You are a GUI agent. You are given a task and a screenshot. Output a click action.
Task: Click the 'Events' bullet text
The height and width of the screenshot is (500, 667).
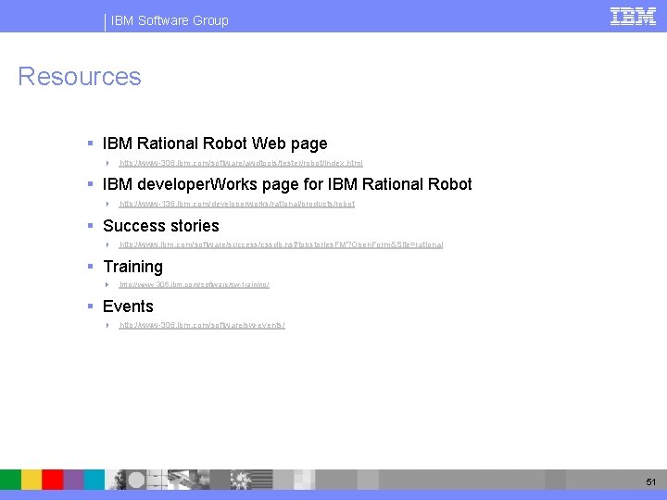[x=128, y=306]
